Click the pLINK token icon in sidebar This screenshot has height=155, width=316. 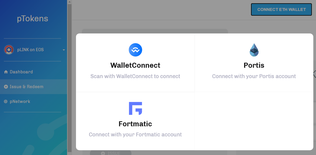click(9, 50)
